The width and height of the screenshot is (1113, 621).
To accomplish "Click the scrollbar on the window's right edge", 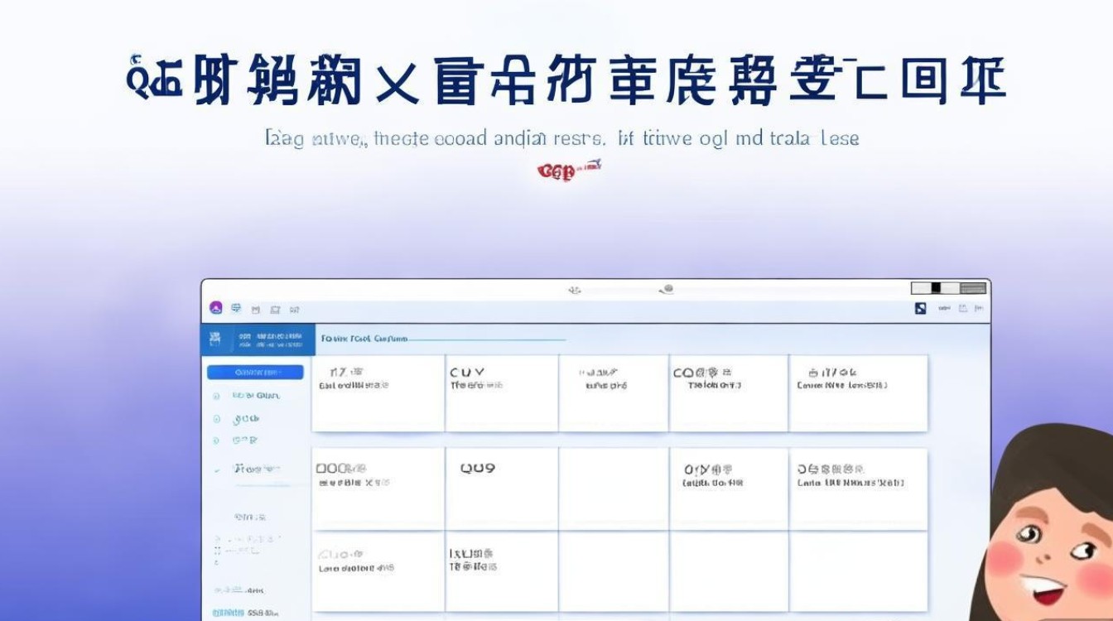I will pyautogui.click(x=985, y=455).
